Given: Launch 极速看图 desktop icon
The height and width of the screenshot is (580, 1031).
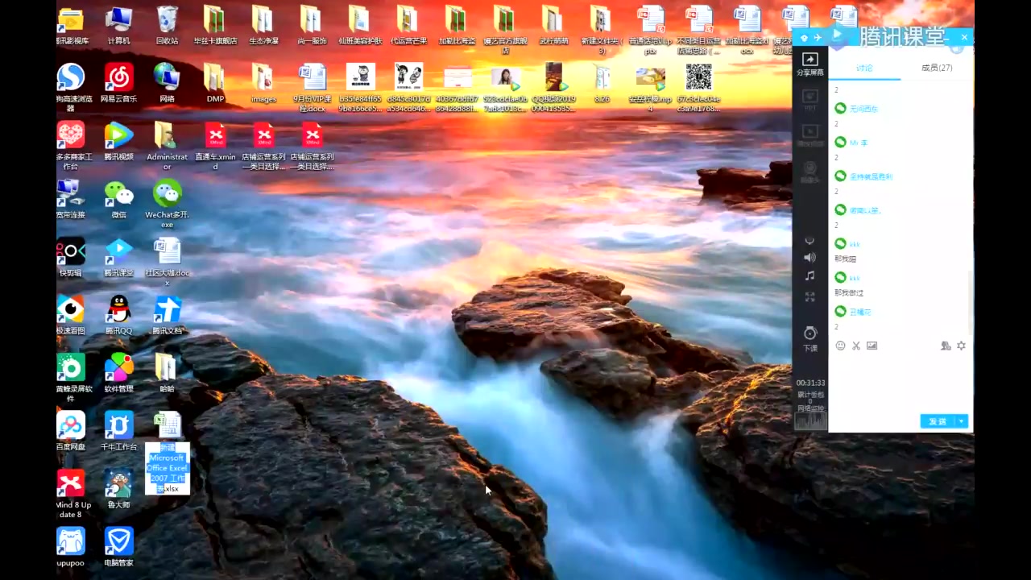Looking at the screenshot, I should 70,315.
